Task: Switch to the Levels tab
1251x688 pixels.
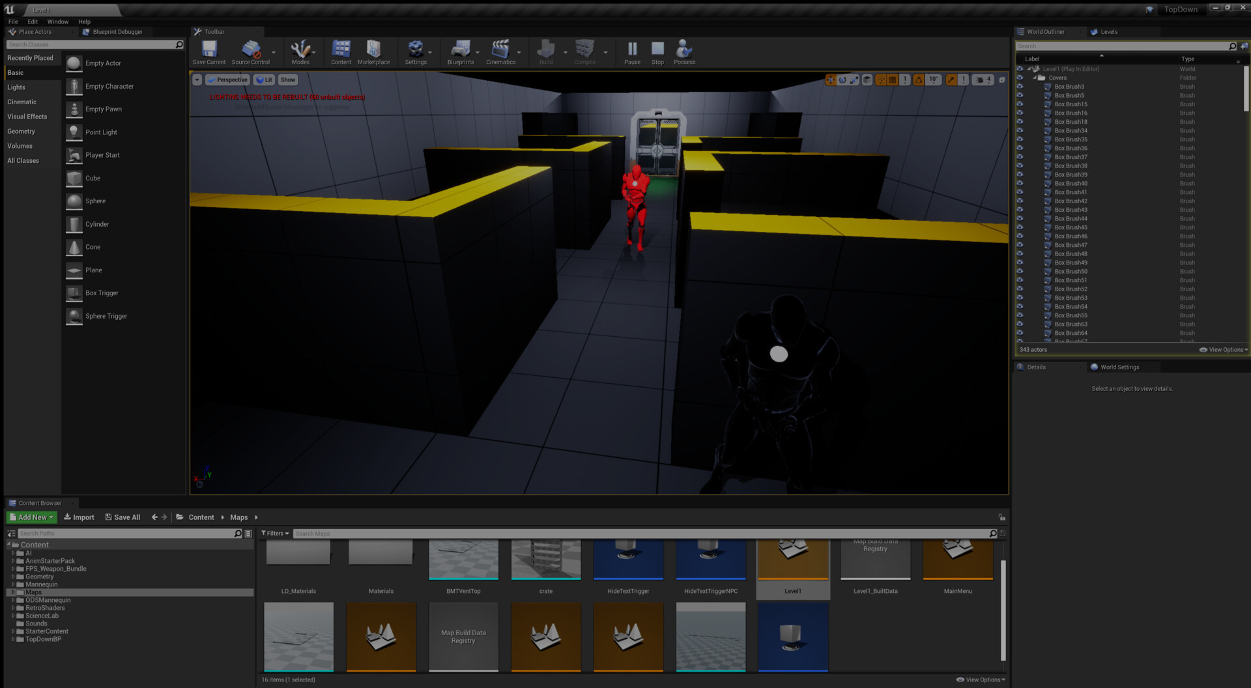Action: [x=1108, y=32]
